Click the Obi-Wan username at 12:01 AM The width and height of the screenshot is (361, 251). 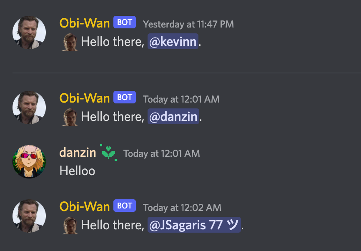click(x=85, y=98)
